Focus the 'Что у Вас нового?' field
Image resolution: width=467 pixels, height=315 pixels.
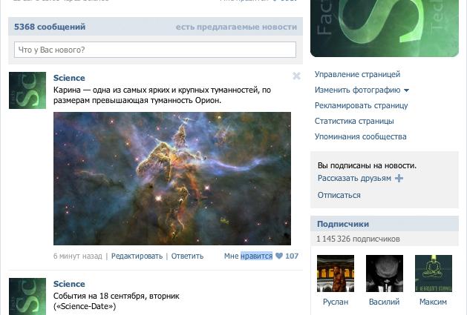click(x=155, y=50)
